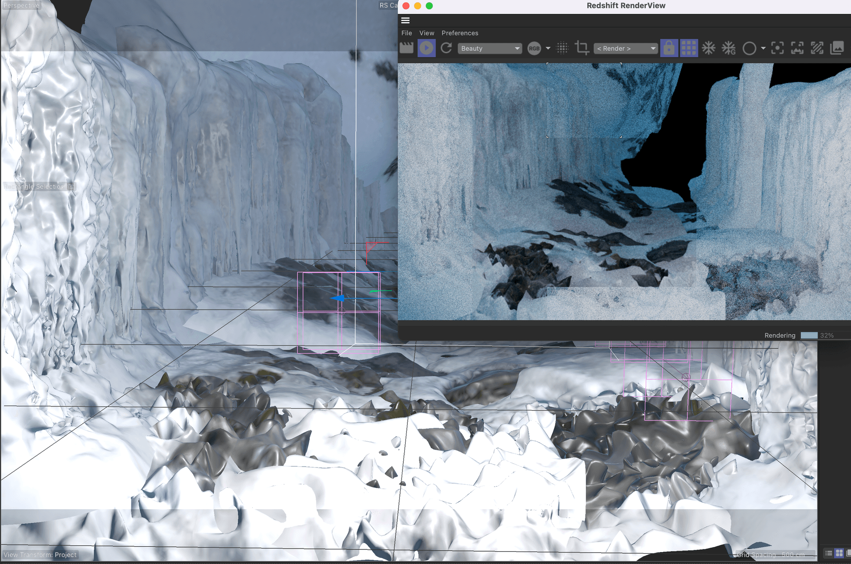Click the snowflake G freeze geometry icon
The height and width of the screenshot is (564, 851).
[x=728, y=48]
